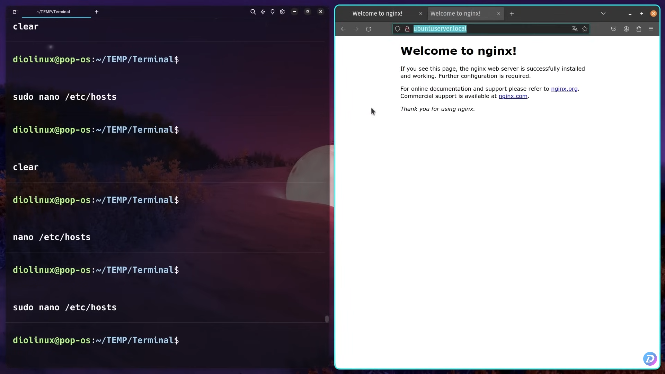The height and width of the screenshot is (374, 665).
Task: Reload the nginx welcome page
Action: click(x=369, y=29)
